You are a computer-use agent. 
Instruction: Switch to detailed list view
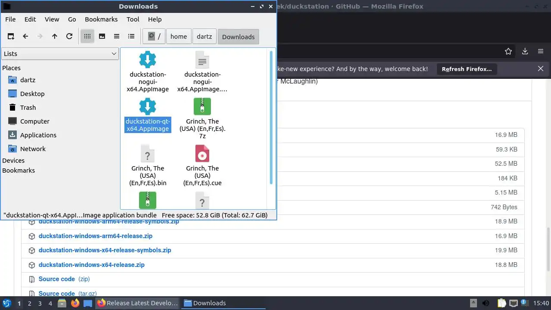131,37
